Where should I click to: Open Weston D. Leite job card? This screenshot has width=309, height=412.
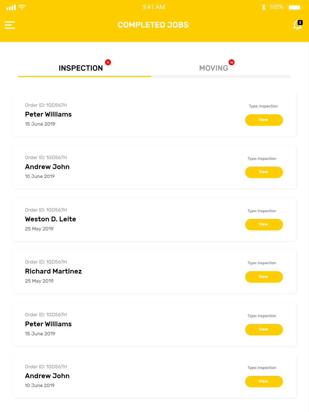(x=154, y=219)
